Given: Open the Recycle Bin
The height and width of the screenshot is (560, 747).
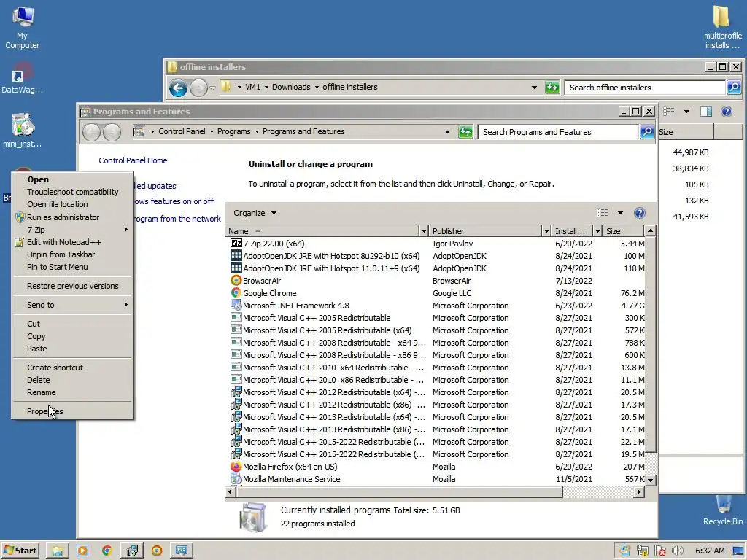Looking at the screenshot, I should [723, 510].
